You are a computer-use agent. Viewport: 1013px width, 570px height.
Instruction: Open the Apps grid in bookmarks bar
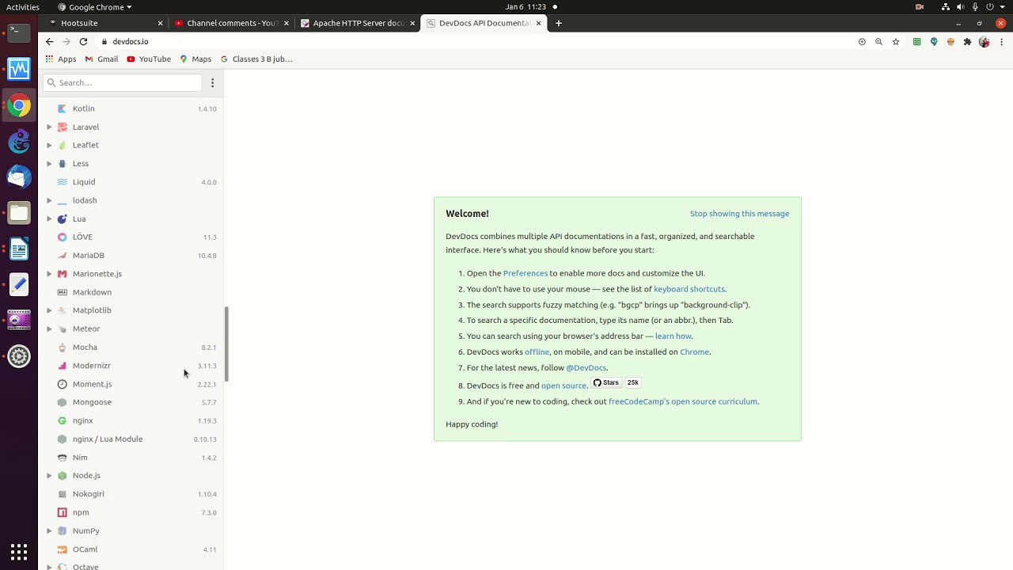pyautogui.click(x=61, y=59)
